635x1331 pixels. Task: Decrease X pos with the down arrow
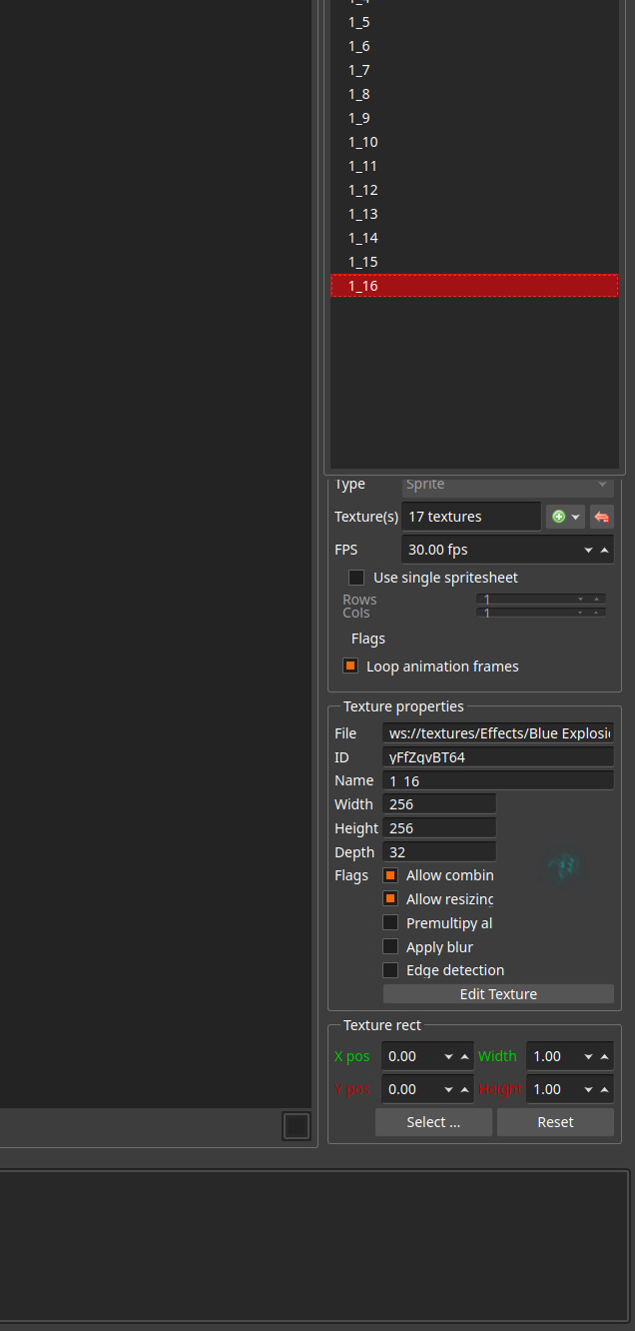[449, 1056]
